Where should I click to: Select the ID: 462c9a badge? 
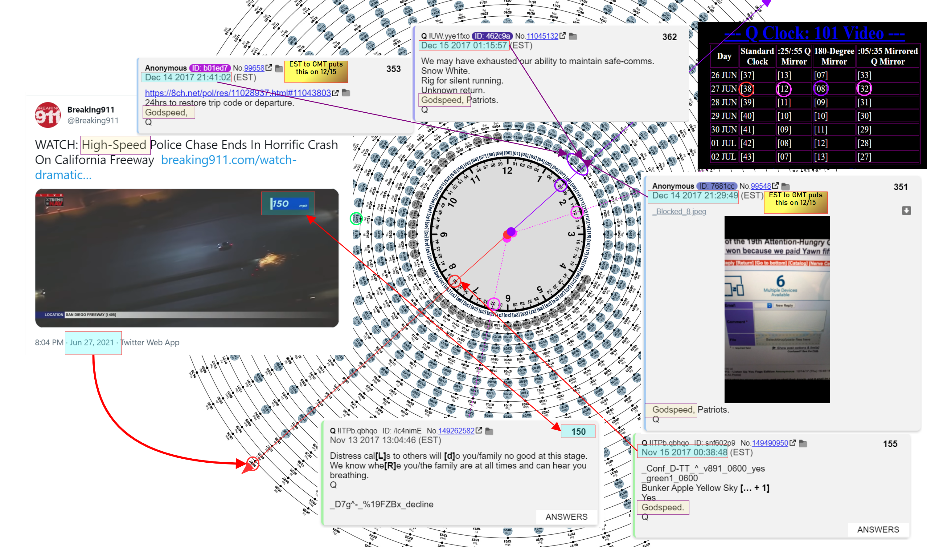click(492, 36)
